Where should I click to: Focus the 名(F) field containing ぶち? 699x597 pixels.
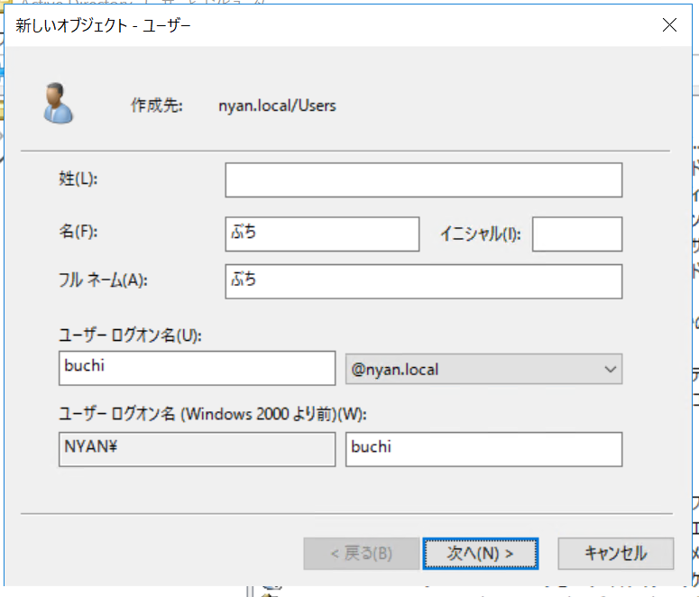tap(322, 234)
